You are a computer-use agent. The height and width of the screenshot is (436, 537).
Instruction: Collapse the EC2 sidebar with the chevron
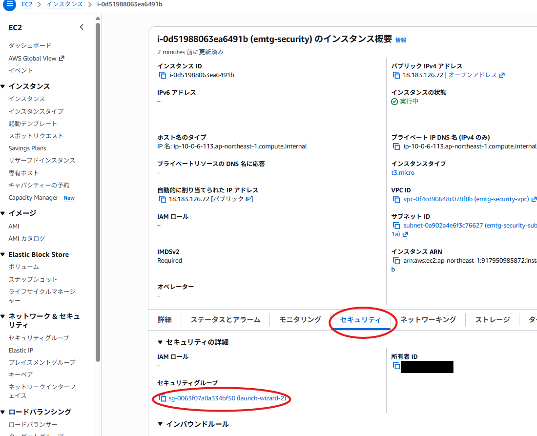point(82,27)
